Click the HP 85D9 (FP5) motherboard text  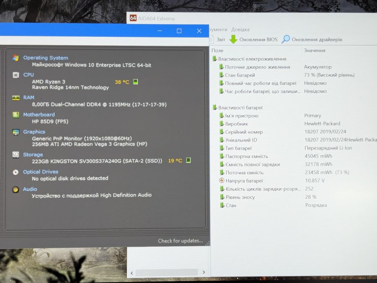tap(50, 122)
